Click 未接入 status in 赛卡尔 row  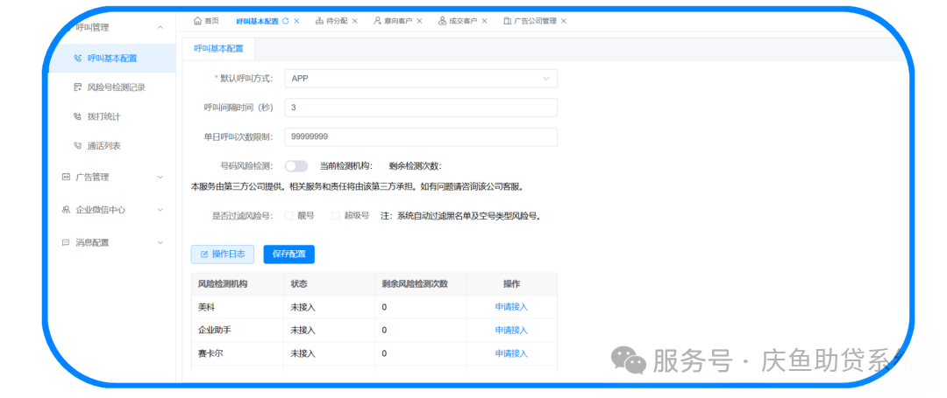303,353
